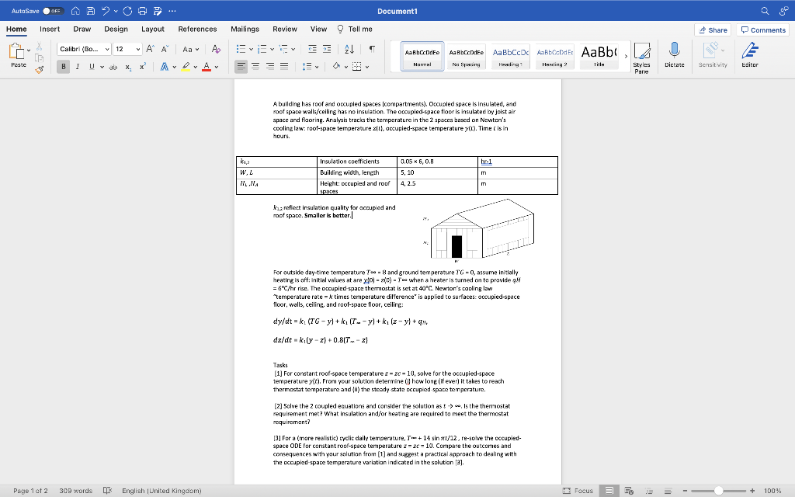Open the Review ribbon tab
Image resolution: width=795 pixels, height=497 pixels.
[286, 28]
